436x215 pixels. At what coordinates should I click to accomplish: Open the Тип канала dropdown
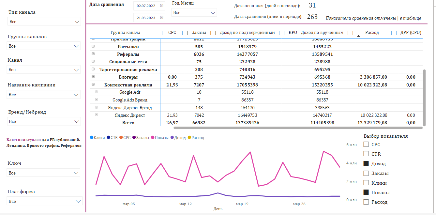[x=44, y=22]
